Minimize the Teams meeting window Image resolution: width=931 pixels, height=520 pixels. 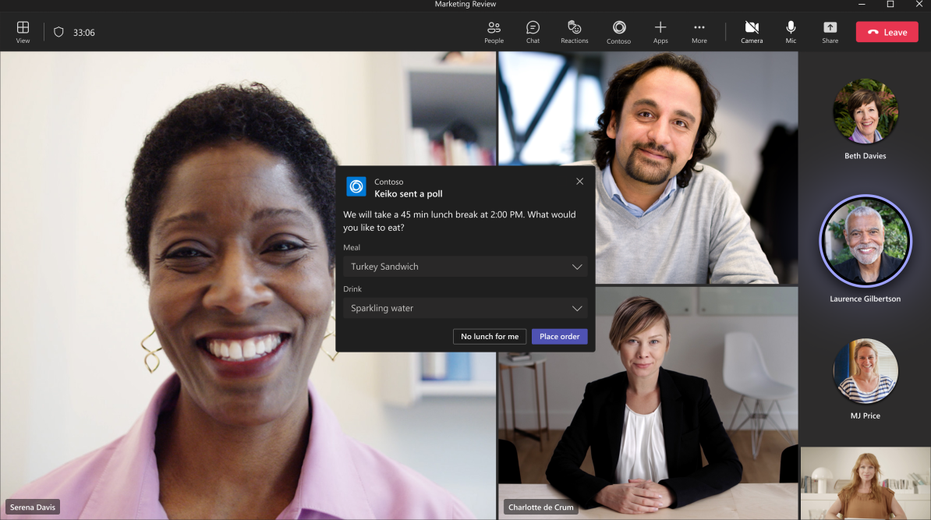(862, 4)
